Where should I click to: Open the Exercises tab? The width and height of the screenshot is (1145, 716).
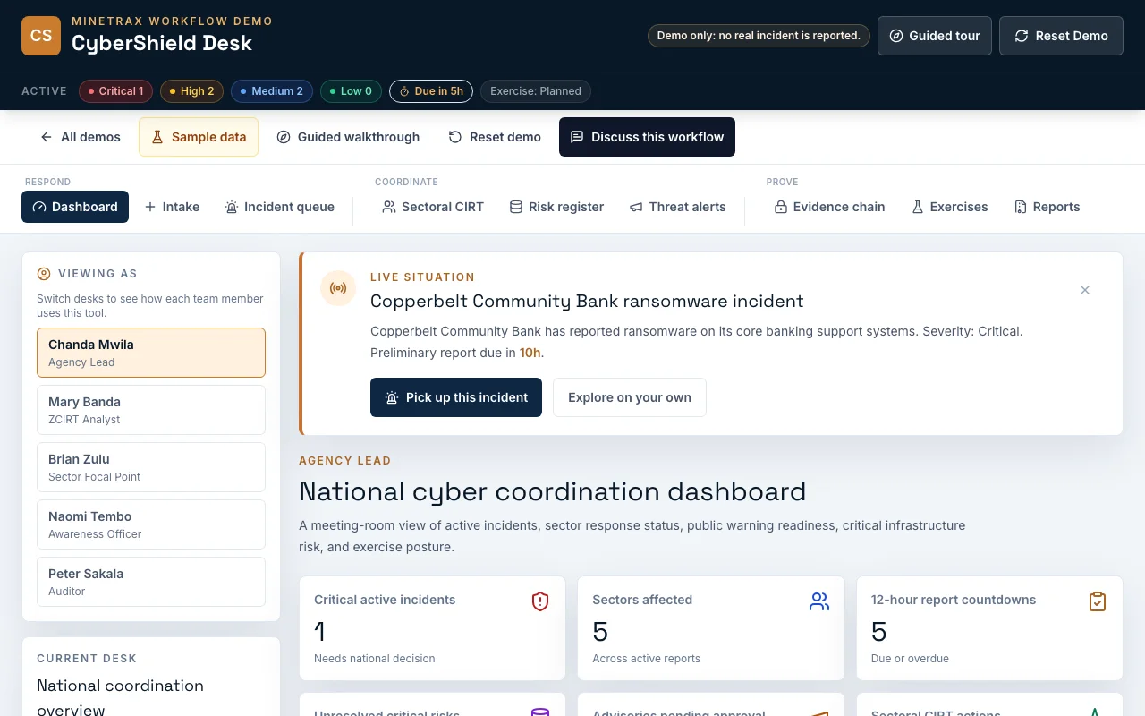[950, 207]
